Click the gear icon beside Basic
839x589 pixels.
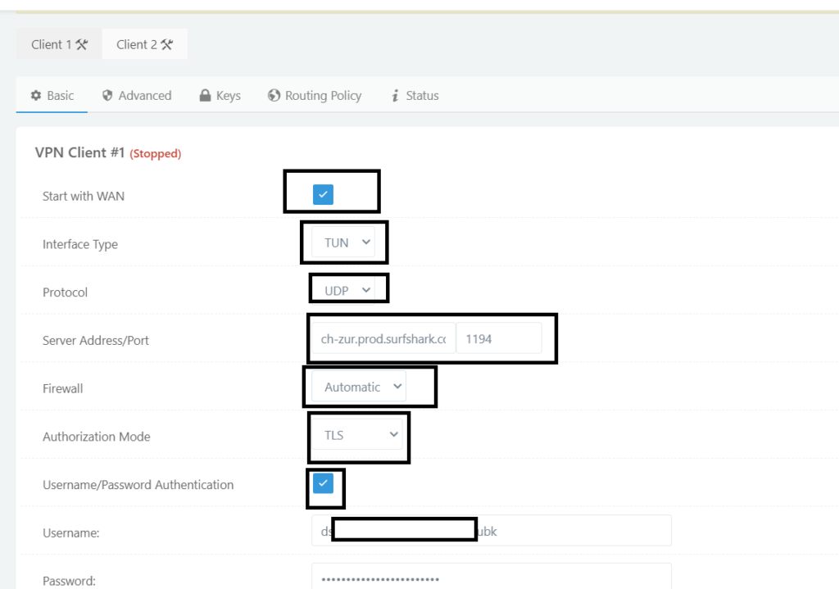point(36,96)
